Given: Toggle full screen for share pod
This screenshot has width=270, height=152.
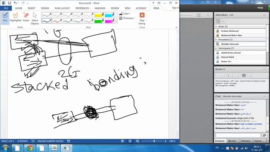Looking at the screenshot, I should click(199, 15).
